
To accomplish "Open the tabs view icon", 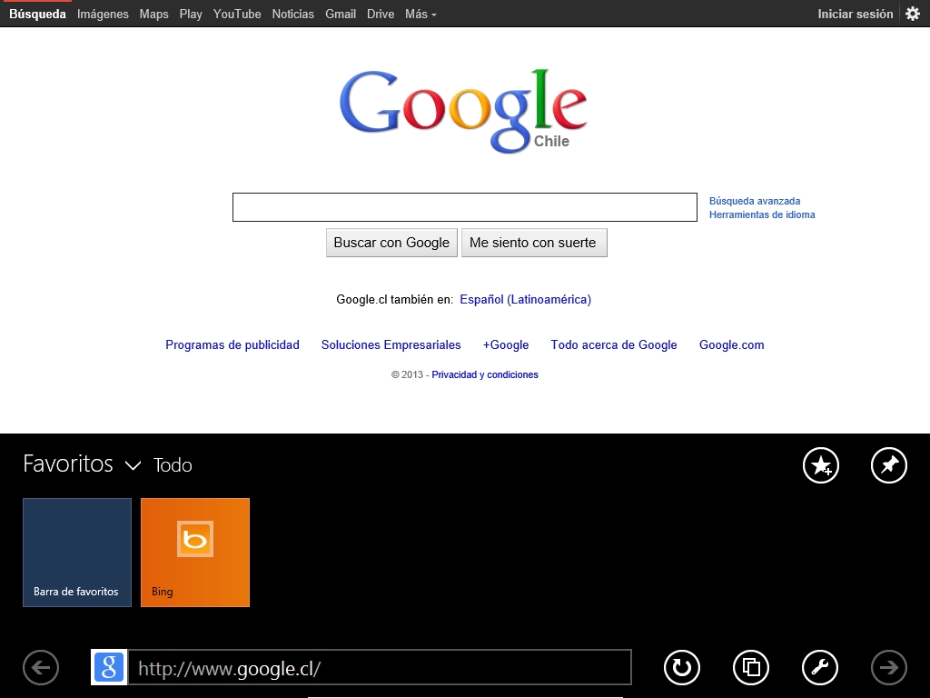I will [x=751, y=668].
